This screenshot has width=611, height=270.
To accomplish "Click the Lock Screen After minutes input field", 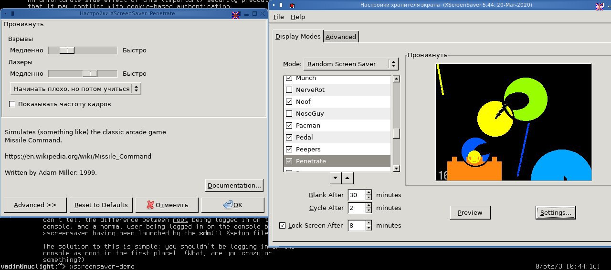I will pos(357,225).
